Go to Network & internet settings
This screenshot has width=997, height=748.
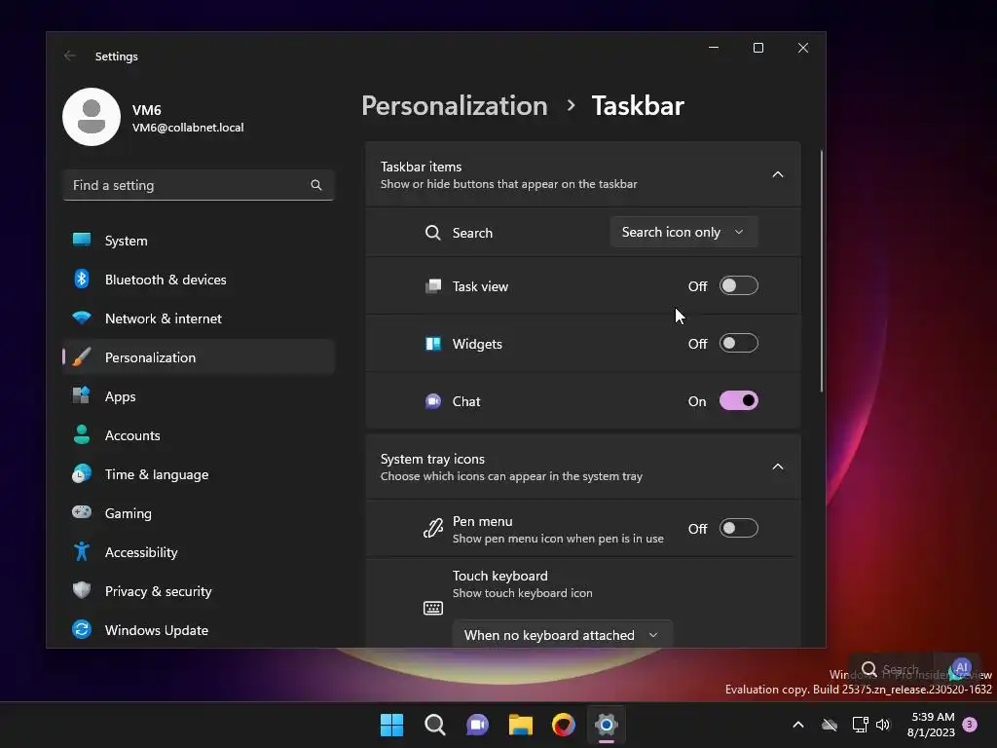click(199, 318)
